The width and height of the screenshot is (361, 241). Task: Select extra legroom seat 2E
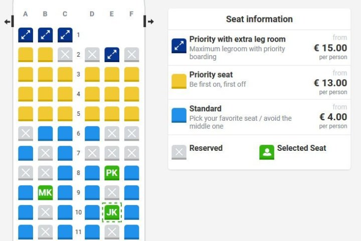pos(112,54)
